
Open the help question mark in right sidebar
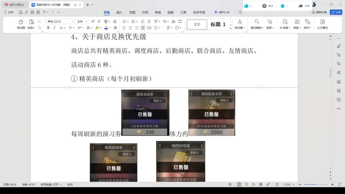pyautogui.click(x=339, y=100)
